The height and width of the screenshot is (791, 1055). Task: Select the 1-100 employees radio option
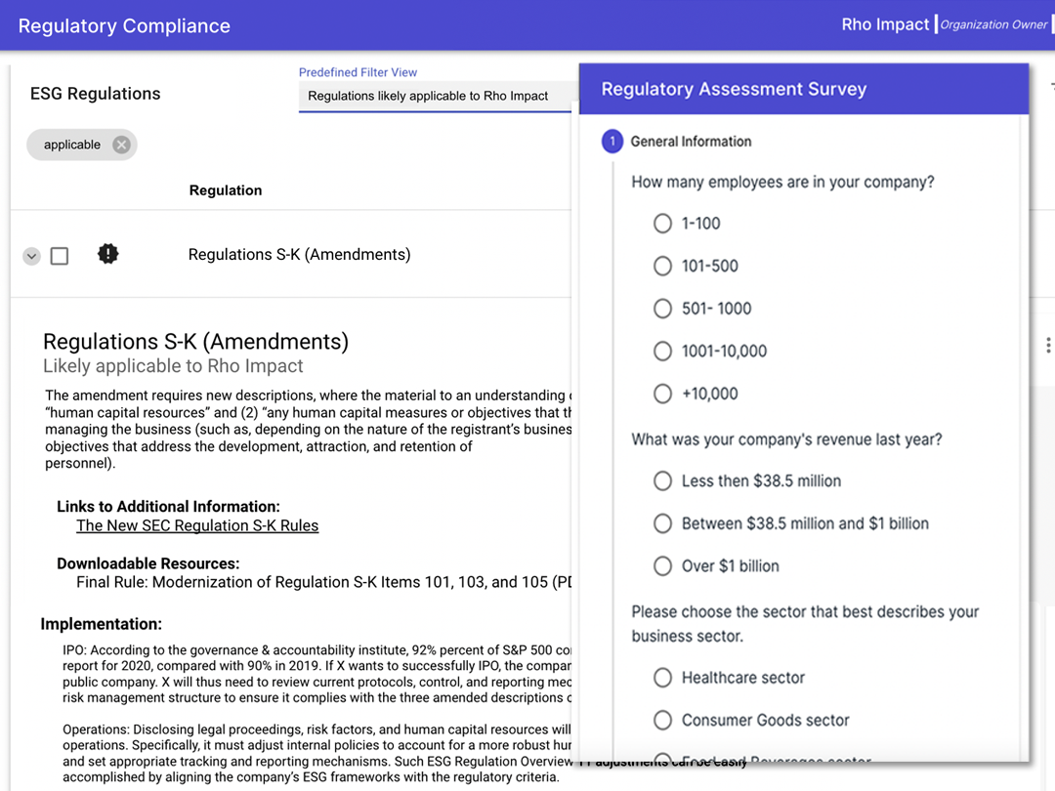[662, 224]
